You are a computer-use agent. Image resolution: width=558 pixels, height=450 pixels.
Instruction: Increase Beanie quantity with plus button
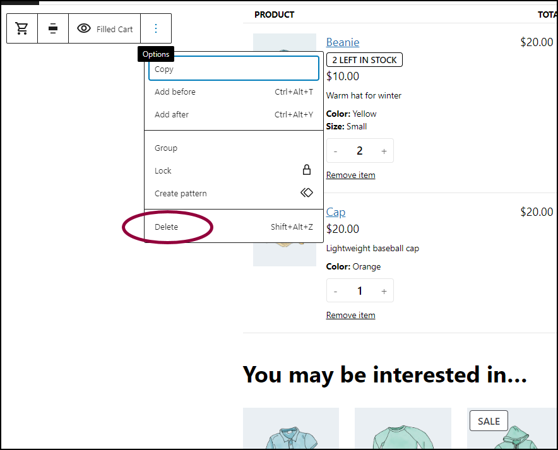pos(384,151)
